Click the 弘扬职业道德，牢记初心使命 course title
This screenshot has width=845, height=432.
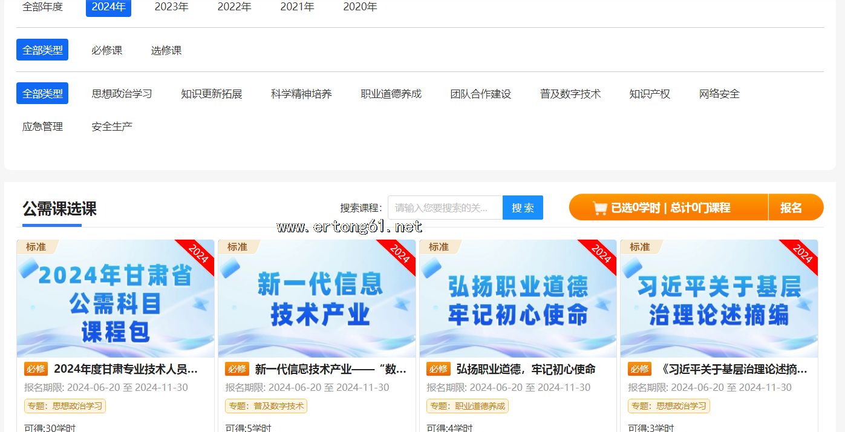[526, 369]
